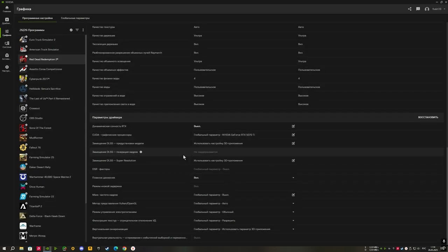Click Качество текстуры value Авто

(197, 27)
